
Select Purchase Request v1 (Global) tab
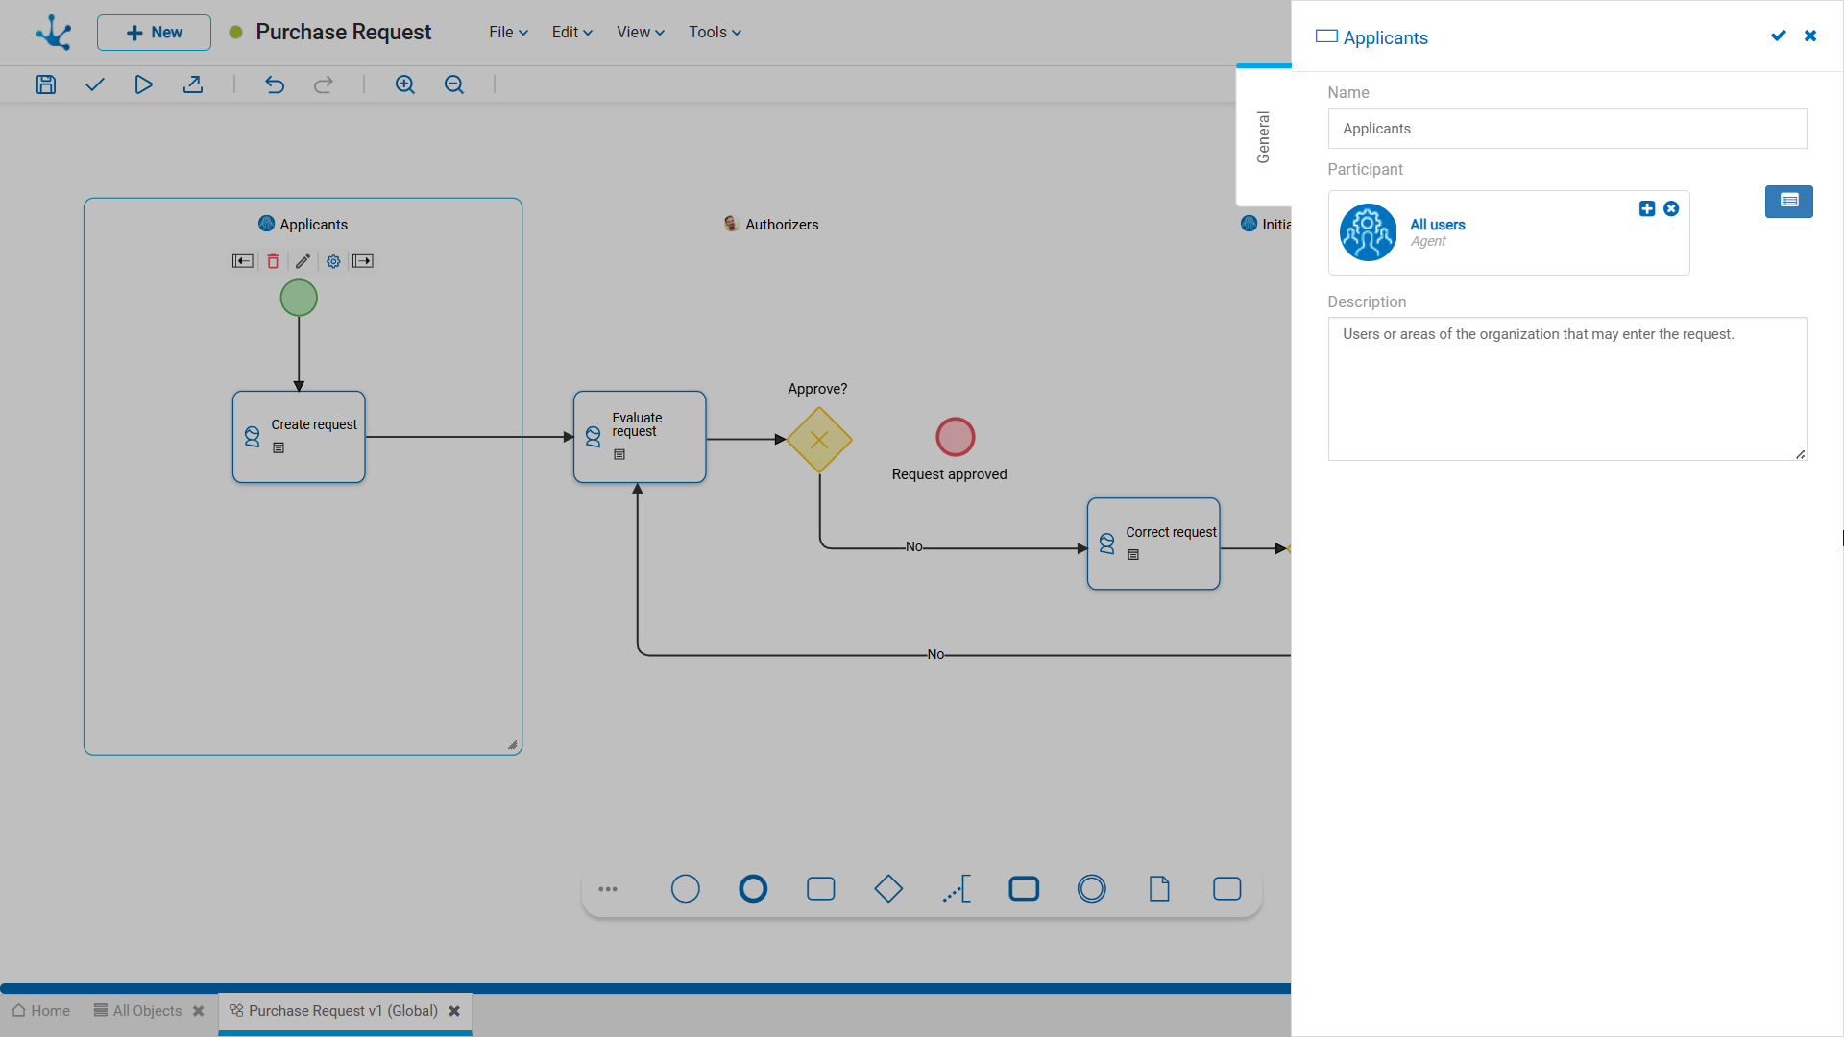click(x=333, y=1011)
